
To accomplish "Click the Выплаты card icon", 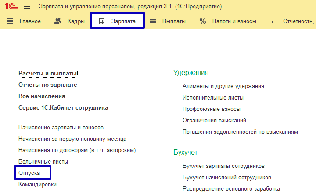I will coord(153,21).
